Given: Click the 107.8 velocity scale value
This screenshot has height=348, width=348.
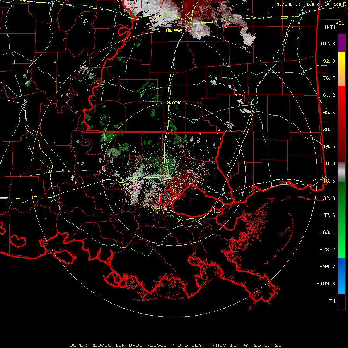Looking at the screenshot, I should tap(328, 43).
